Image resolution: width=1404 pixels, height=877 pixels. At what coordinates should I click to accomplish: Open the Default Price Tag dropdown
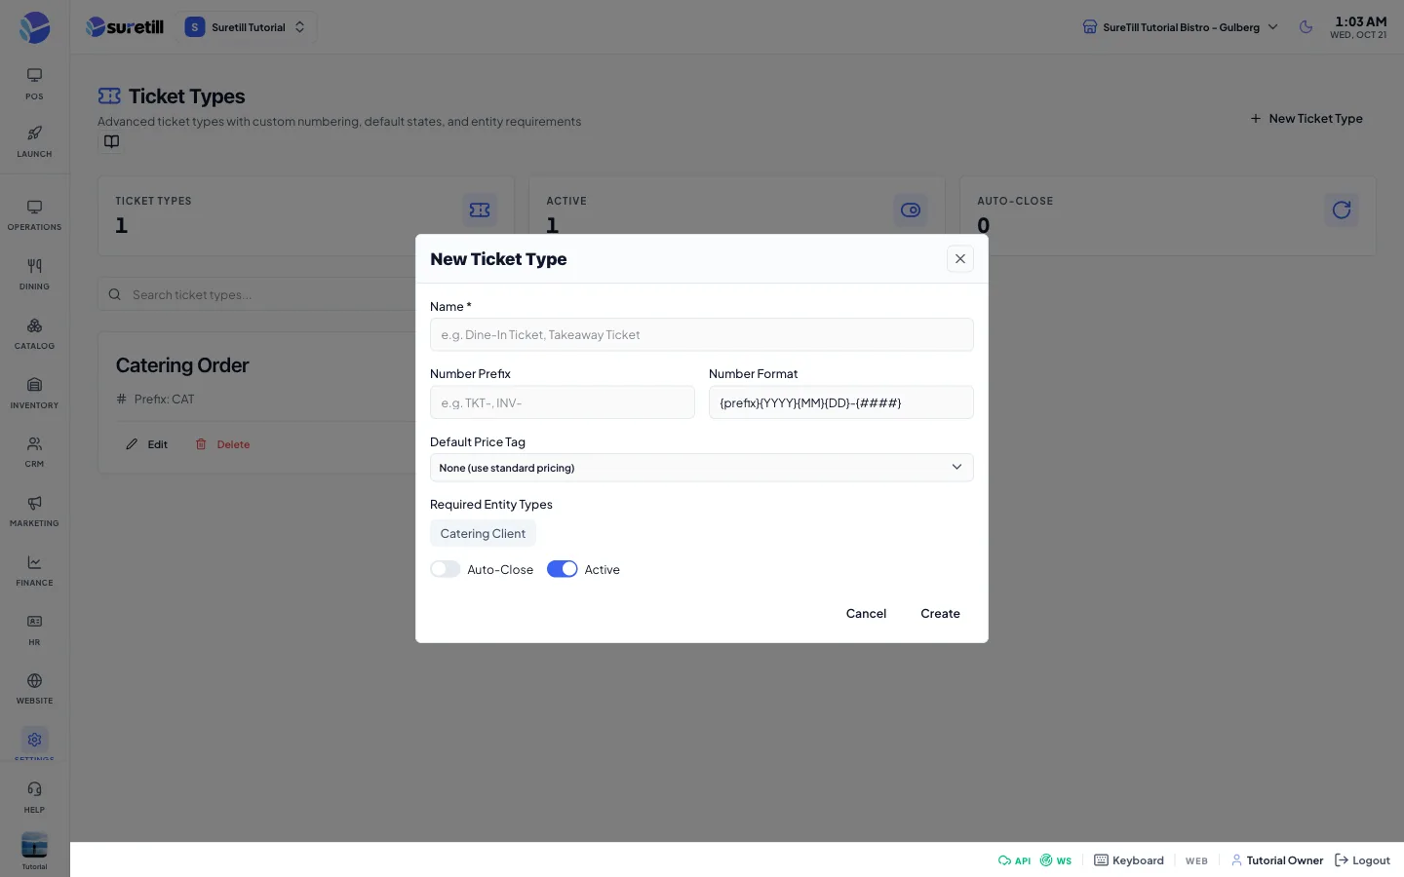tap(702, 468)
